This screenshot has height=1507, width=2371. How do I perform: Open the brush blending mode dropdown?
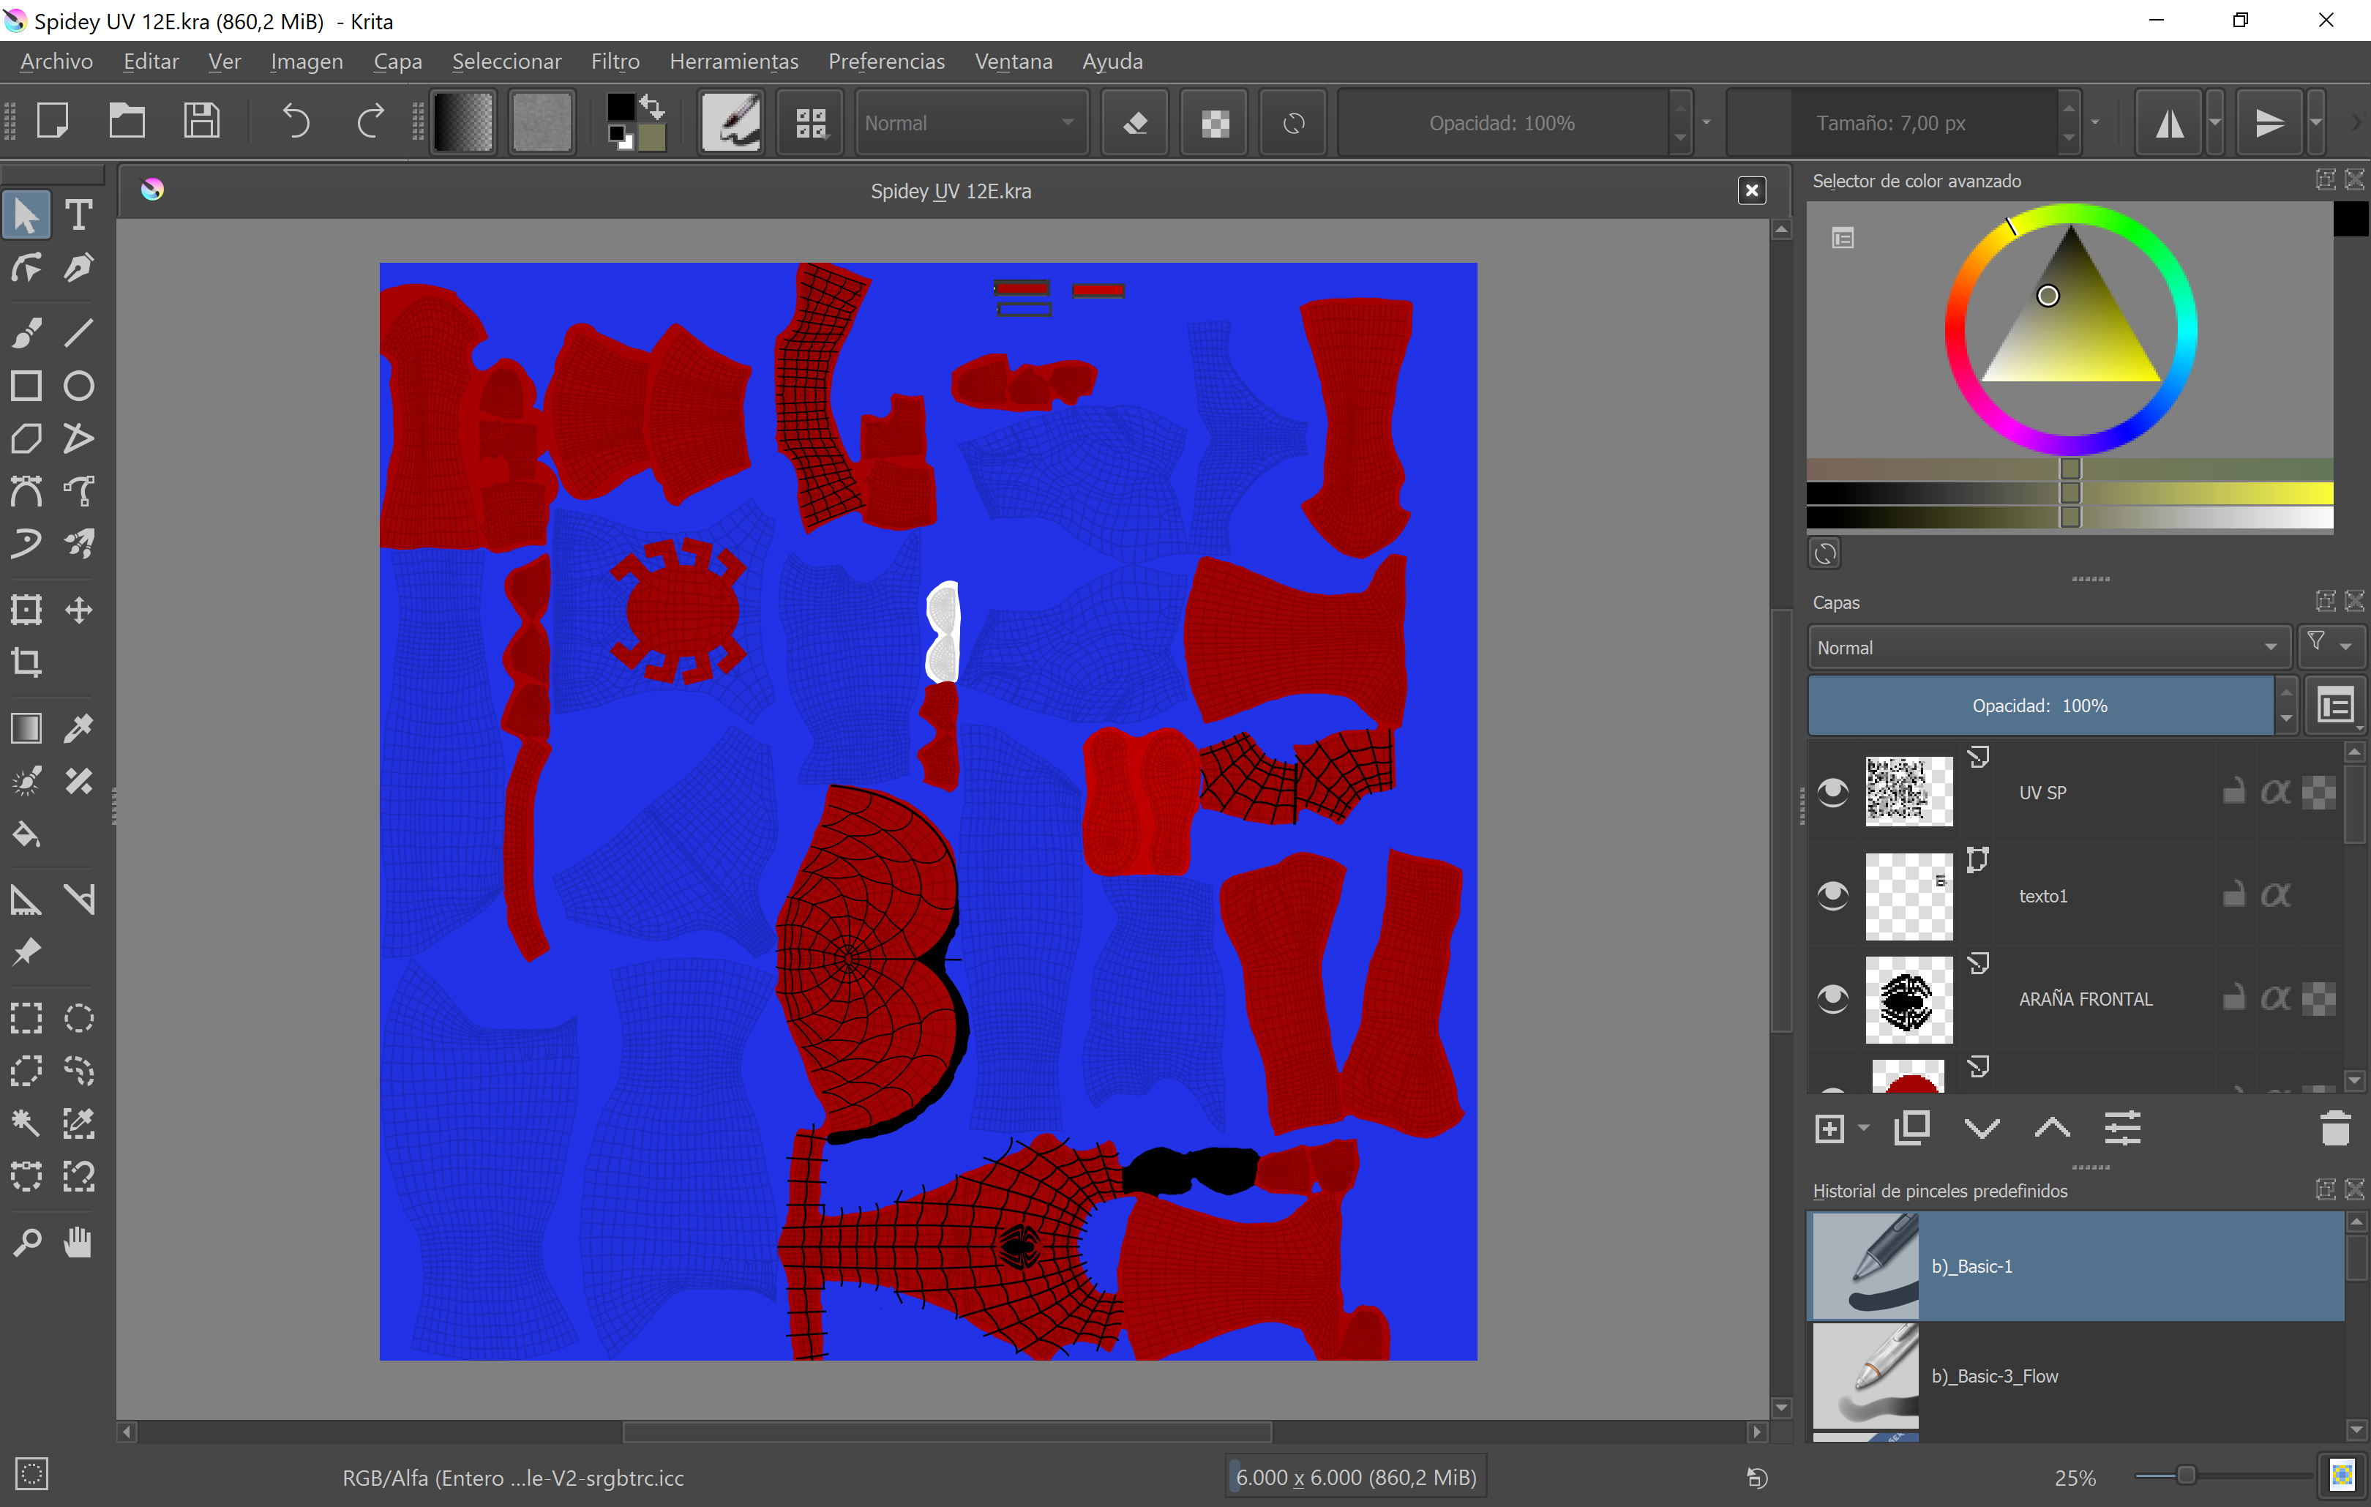(970, 123)
